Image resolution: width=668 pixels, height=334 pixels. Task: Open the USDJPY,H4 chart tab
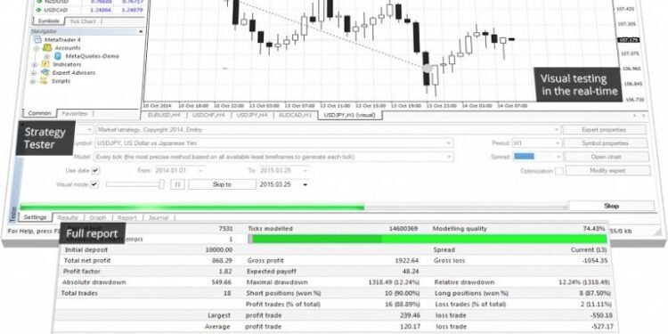click(x=252, y=116)
